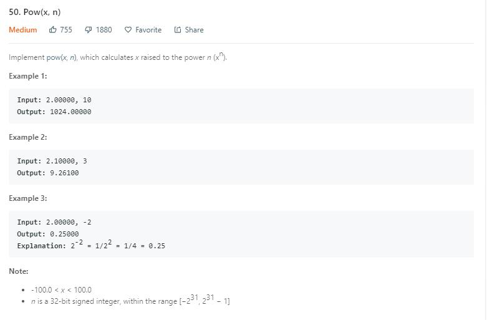Image resolution: width=487 pixels, height=320 pixels.
Task: Click the Note heading
Action: 19,271
